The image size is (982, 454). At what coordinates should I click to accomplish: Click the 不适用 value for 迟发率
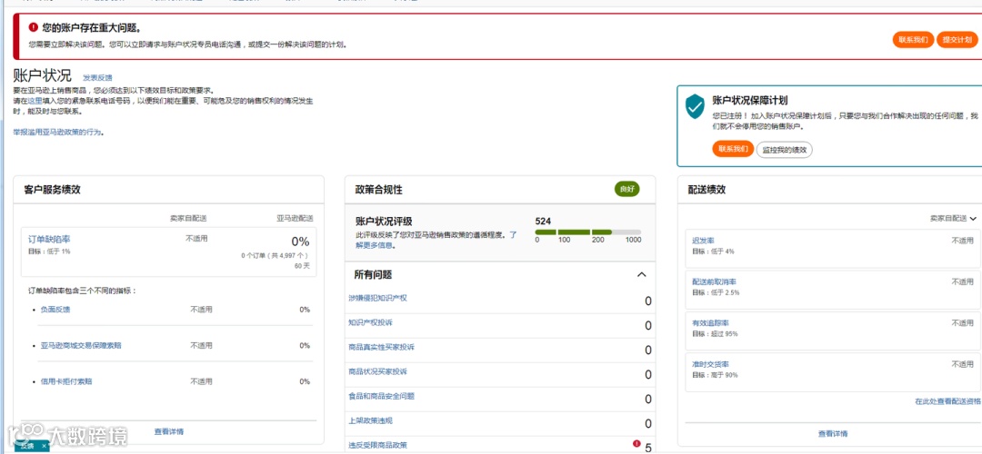(963, 240)
